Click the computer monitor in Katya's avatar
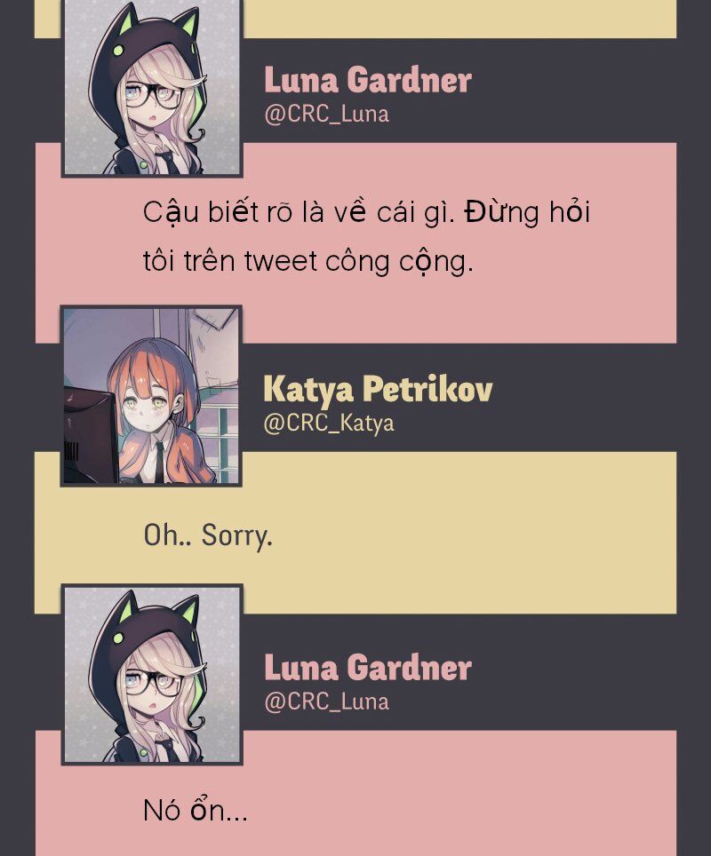711x856 pixels. point(89,434)
